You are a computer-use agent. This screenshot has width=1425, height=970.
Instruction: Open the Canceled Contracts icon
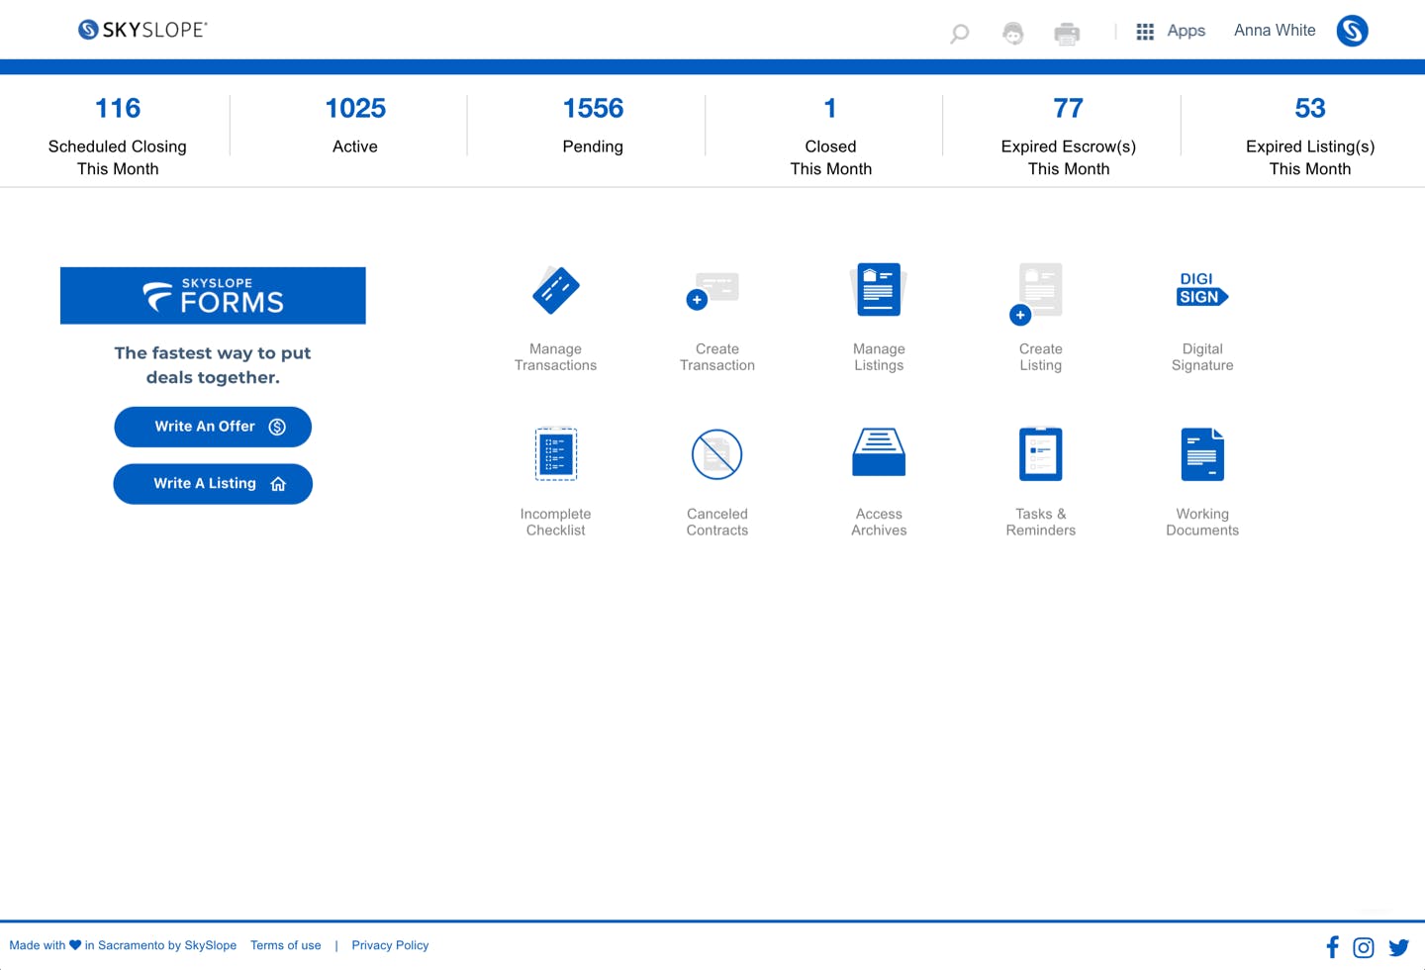[717, 454]
